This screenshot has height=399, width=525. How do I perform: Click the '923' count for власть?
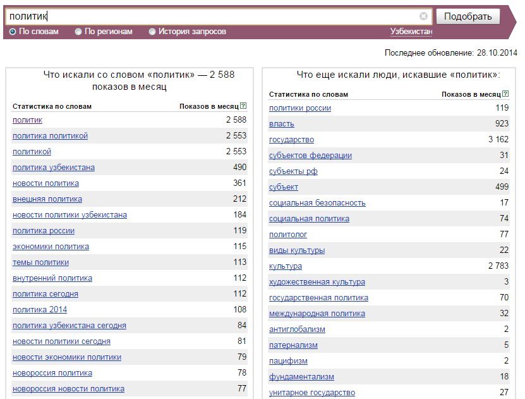[502, 123]
